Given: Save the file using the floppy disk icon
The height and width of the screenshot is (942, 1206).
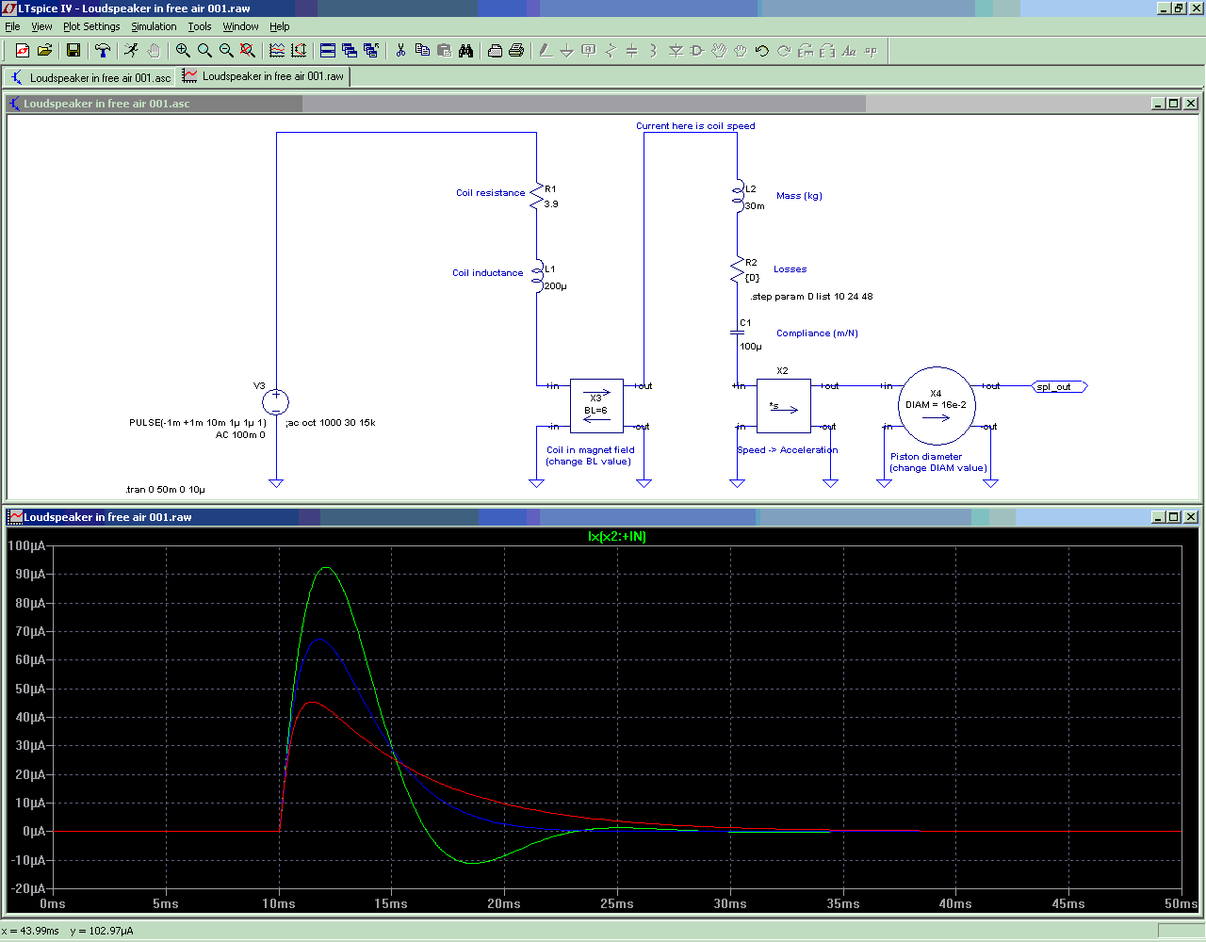Looking at the screenshot, I should point(73,51).
